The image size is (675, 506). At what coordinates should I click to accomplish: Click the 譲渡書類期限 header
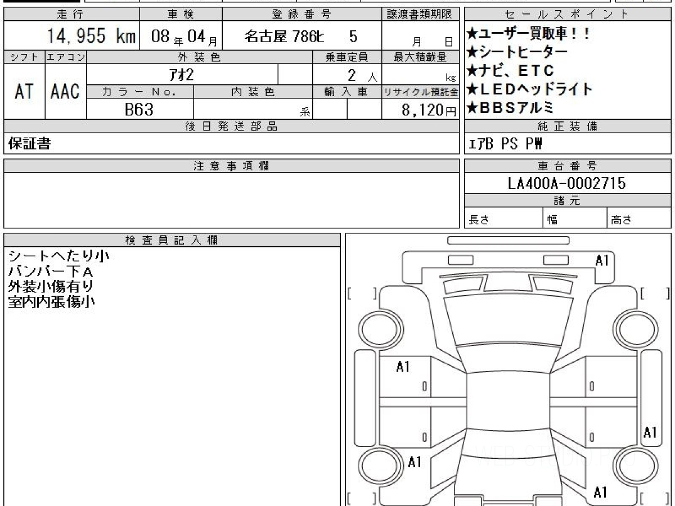tap(420, 14)
